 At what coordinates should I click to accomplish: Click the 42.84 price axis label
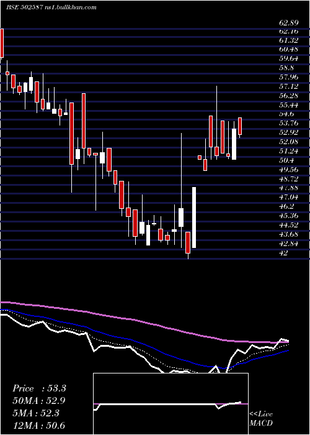(288, 244)
